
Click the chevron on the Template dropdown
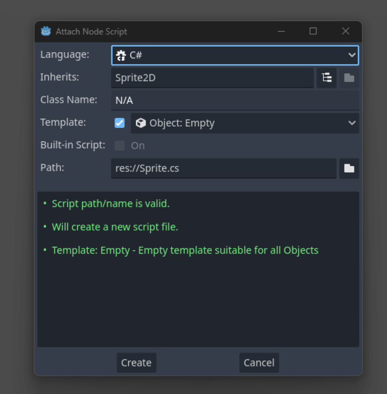click(x=352, y=123)
